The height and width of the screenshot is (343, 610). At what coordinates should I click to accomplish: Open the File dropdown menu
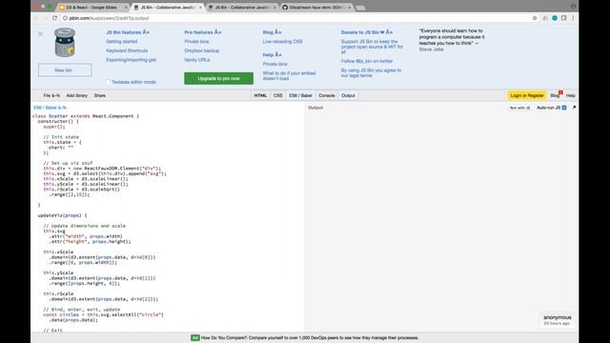pos(51,95)
